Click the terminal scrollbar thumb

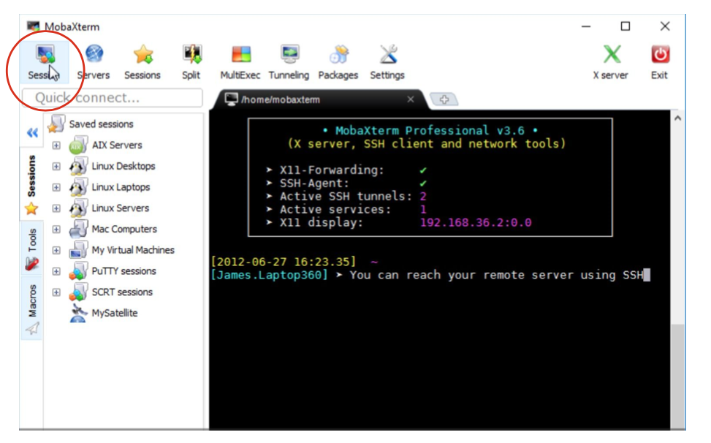point(678,376)
